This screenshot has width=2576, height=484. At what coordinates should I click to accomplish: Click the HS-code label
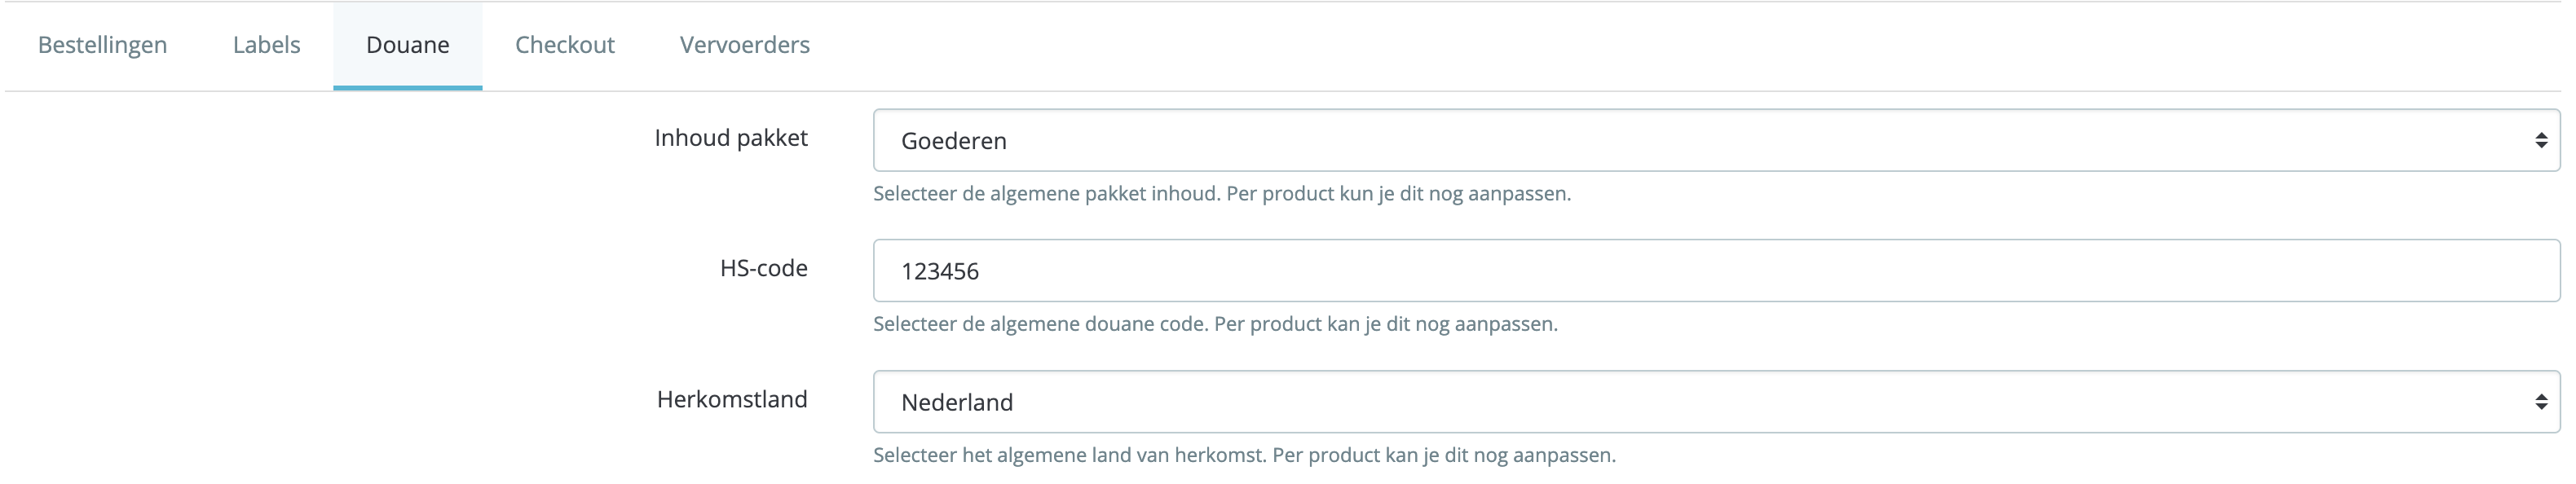(765, 268)
